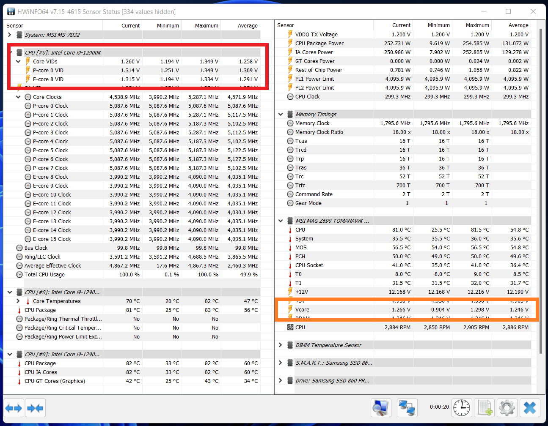Screen dimensions: 548x426
Task: Reset the elapsed time clock icon
Action: [x=462, y=408]
